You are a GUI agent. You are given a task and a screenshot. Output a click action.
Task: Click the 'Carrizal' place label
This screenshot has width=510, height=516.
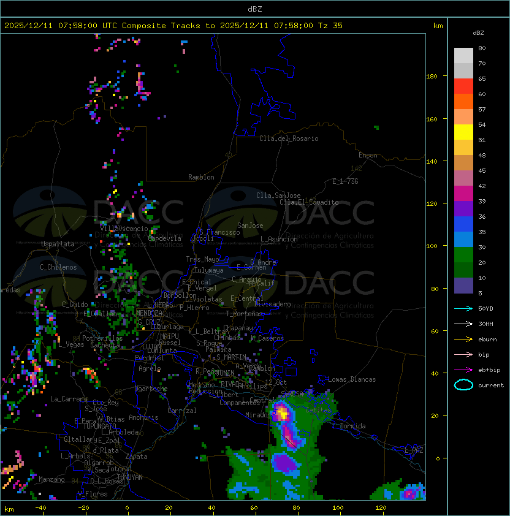click(x=181, y=411)
